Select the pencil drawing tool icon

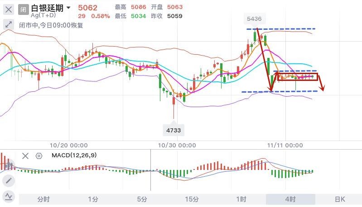click(9, 180)
